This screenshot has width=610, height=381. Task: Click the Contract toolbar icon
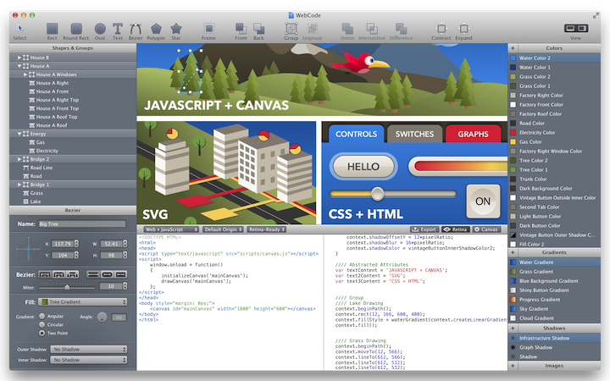[441, 30]
